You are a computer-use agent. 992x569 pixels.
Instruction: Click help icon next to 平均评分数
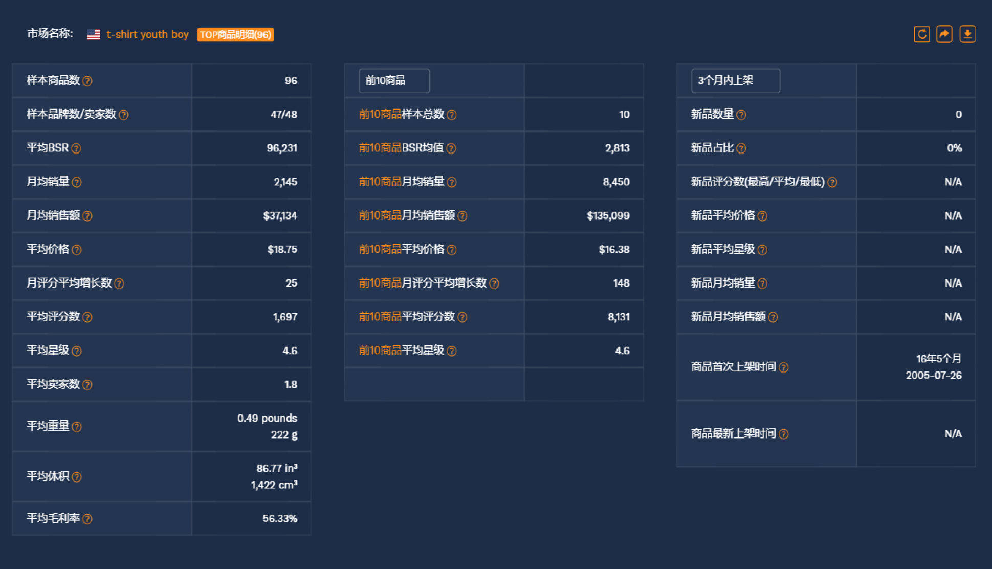87,317
